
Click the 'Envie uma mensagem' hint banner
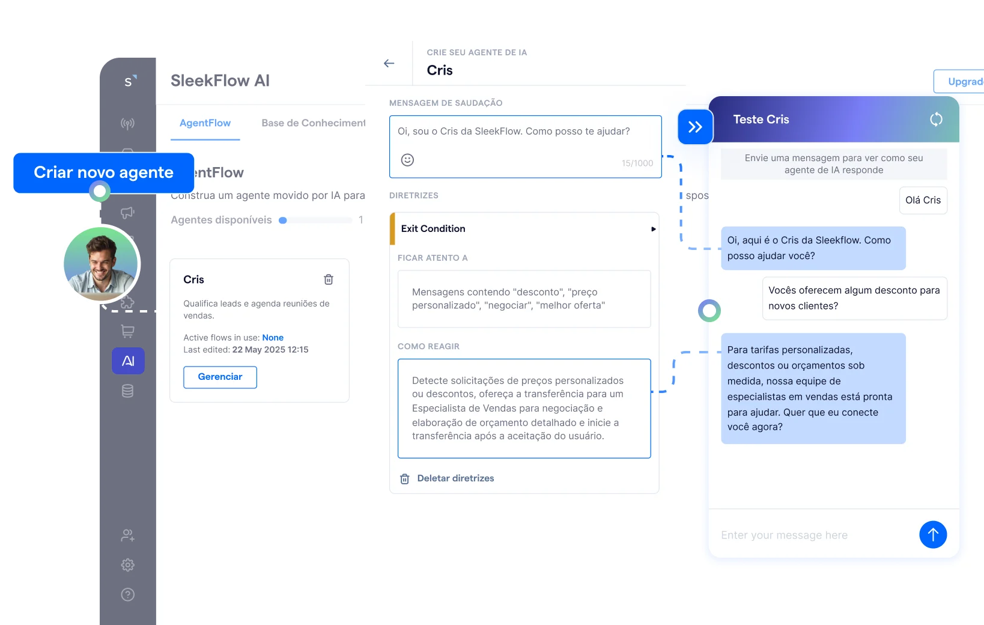pos(834,164)
